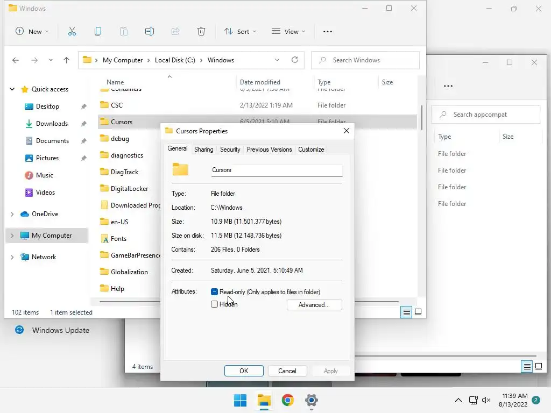Screen dimensions: 551x413
Task: Select the debug folder
Action: 120,139
